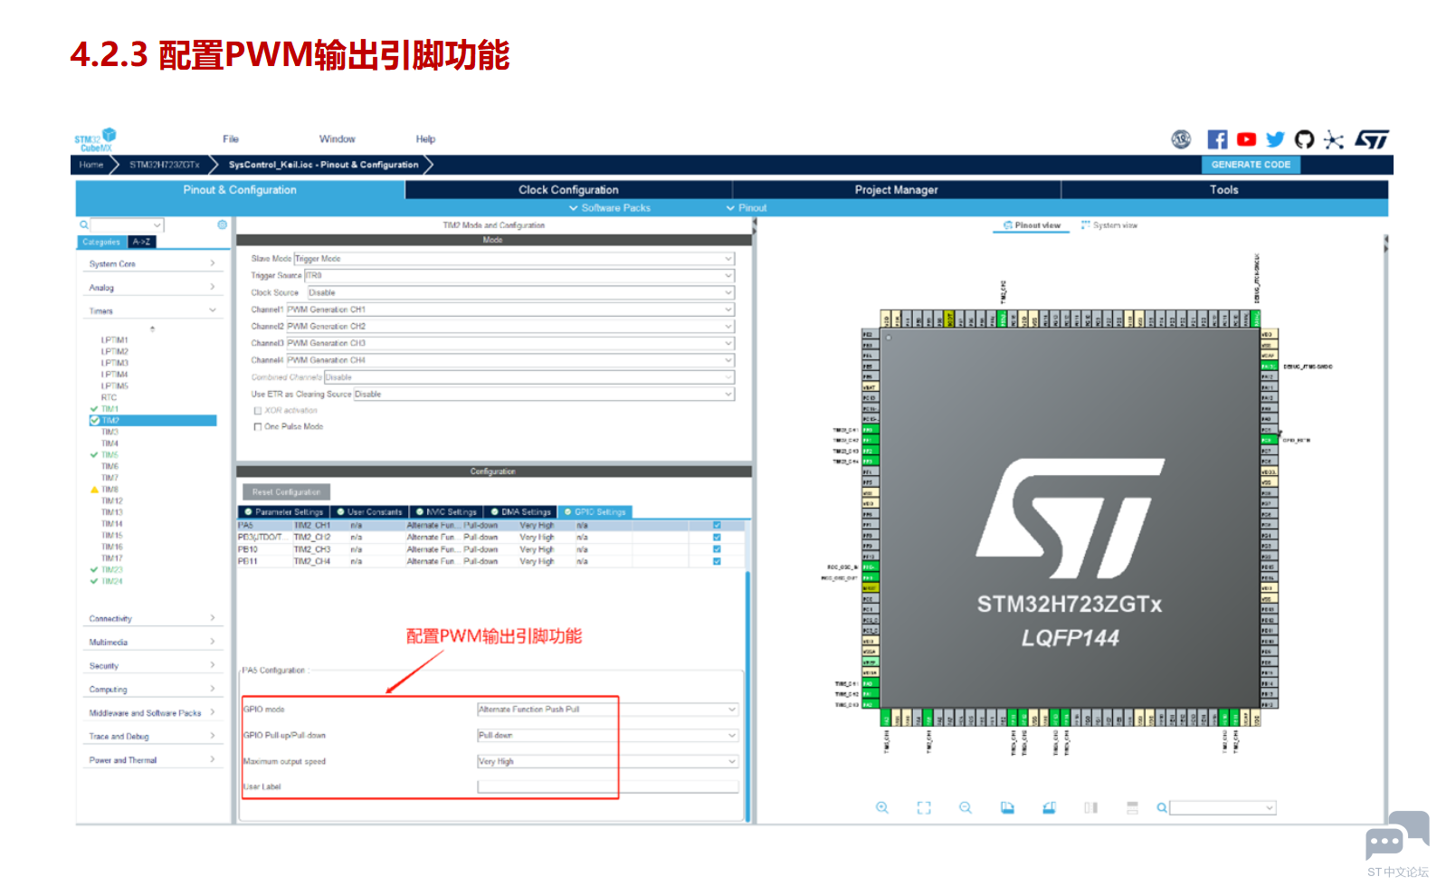Select TIM3 in the Timers list
The image size is (1437, 886).
point(109,433)
